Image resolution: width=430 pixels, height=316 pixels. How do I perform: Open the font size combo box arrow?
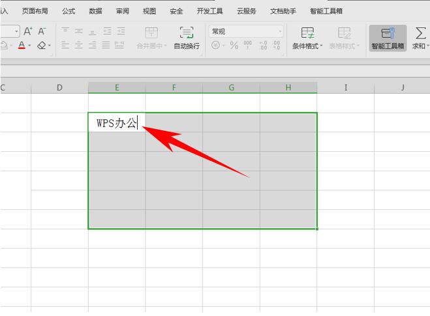(x=16, y=31)
